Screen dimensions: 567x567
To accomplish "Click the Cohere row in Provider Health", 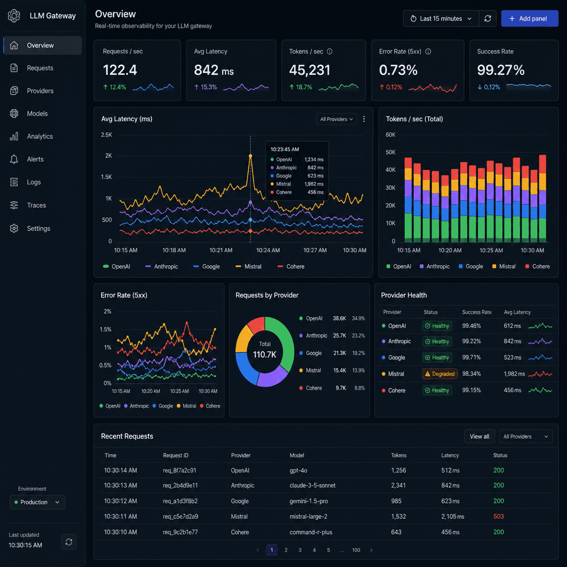I will pyautogui.click(x=466, y=390).
